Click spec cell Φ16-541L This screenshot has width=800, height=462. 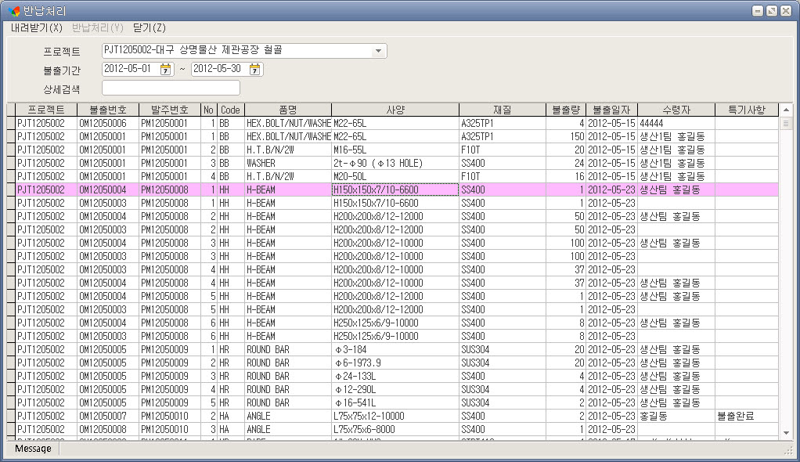click(395, 402)
